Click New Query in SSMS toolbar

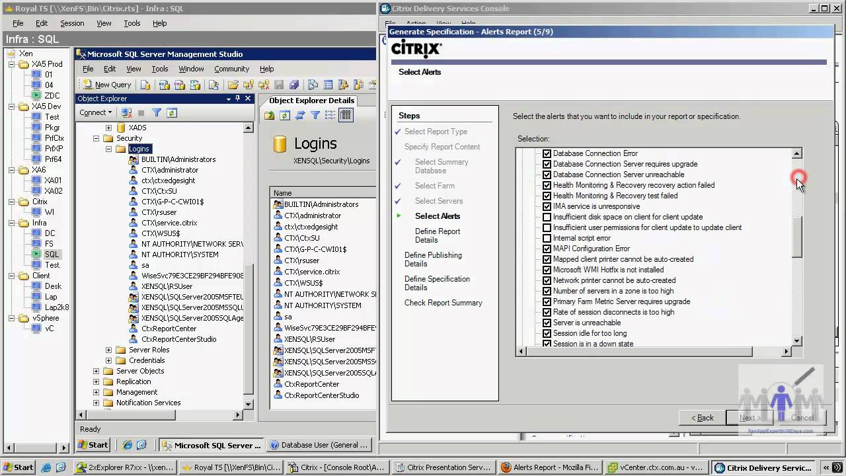(x=106, y=85)
